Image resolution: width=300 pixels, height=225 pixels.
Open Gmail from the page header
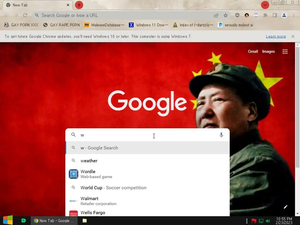[x=253, y=51]
